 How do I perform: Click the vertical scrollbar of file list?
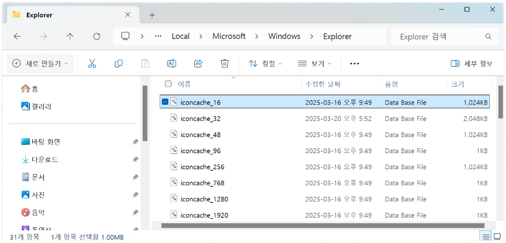500,102
